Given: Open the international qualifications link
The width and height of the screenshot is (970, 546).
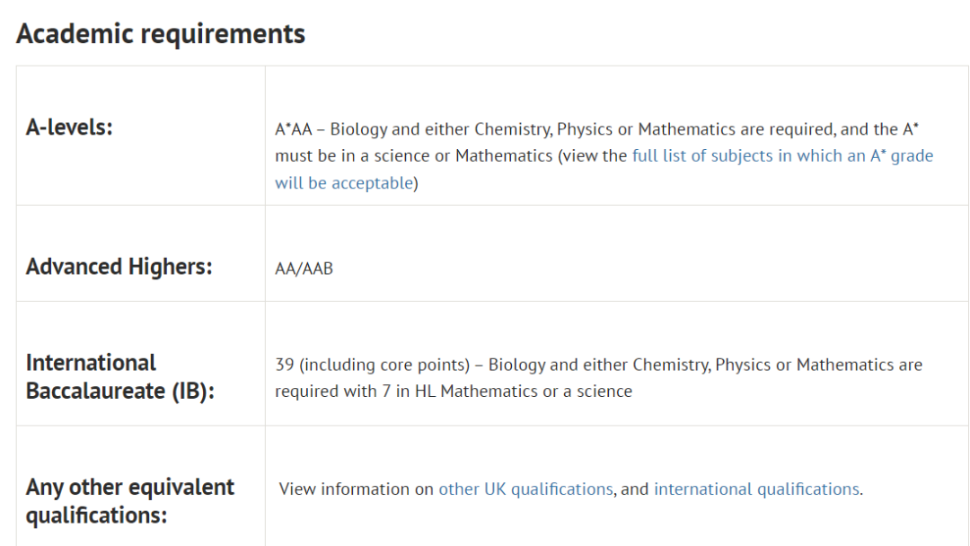Looking at the screenshot, I should [x=756, y=489].
